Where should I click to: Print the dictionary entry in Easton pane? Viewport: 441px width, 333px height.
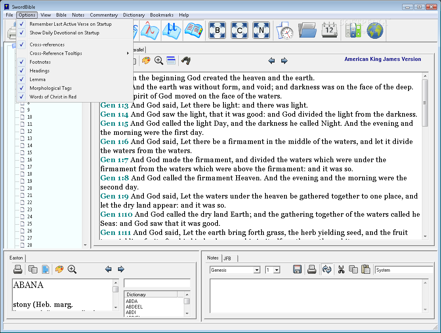point(18,269)
